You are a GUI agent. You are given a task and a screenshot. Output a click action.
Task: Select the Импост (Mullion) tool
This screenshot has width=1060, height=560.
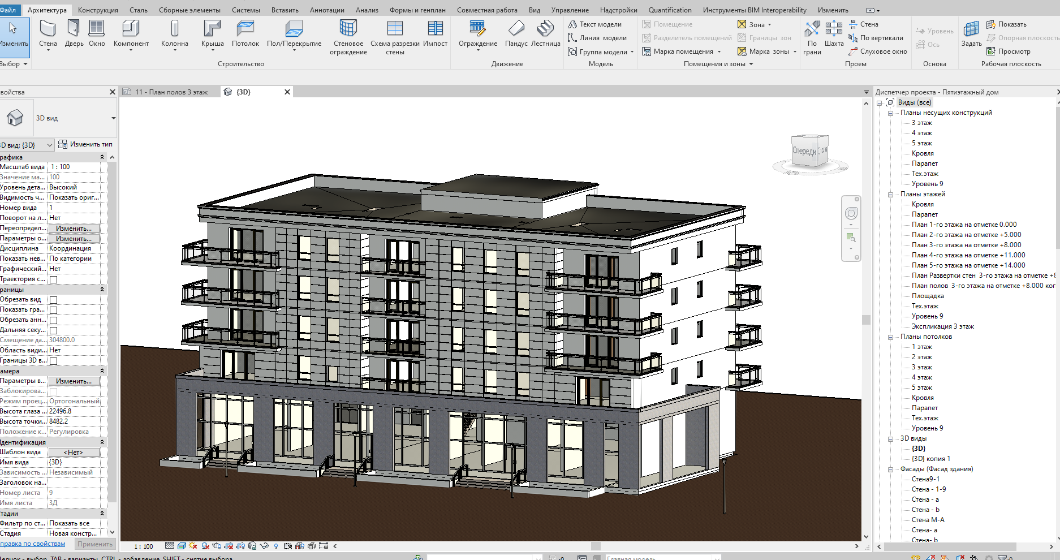click(x=435, y=34)
